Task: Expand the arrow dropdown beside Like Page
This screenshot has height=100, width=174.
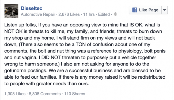Action: pos(164,10)
